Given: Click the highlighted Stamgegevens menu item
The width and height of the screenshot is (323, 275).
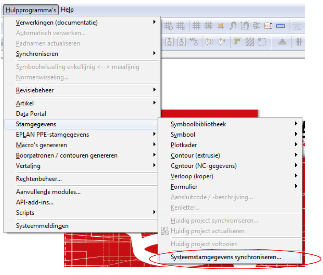Looking at the screenshot, I should [81, 124].
